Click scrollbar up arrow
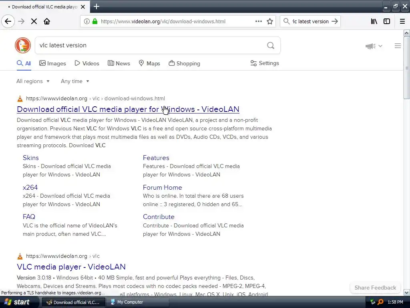The width and height of the screenshot is (410, 308). click(406, 33)
